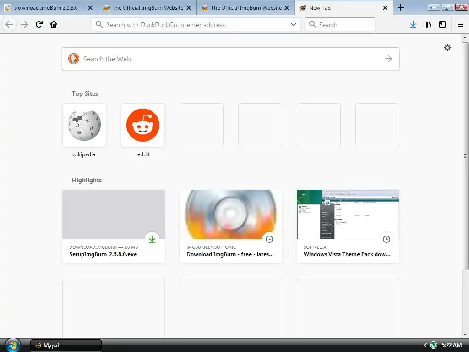Screen dimensions: 469x352
Task: Click the DuckDuckGo logo in search box
Action: point(74,59)
